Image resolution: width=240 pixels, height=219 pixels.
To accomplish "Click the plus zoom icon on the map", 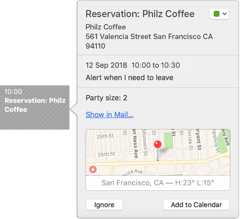I will [x=93, y=170].
